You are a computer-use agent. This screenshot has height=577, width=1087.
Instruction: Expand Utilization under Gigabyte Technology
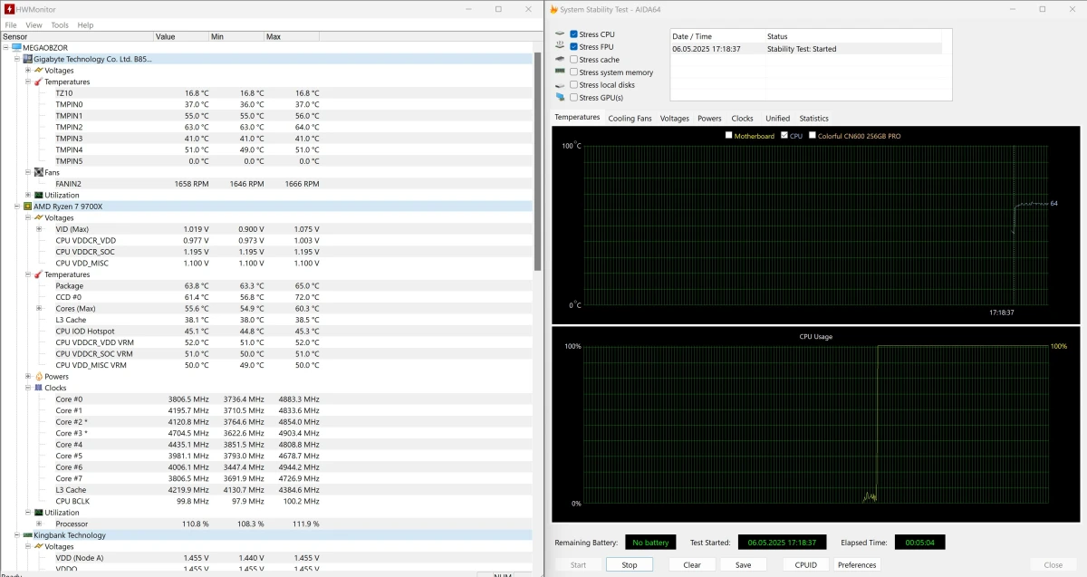(x=28, y=195)
